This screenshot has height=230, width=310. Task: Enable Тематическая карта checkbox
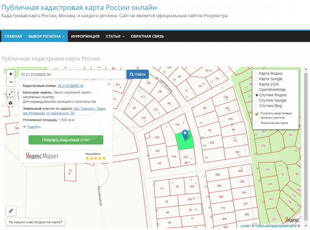pos(257,123)
